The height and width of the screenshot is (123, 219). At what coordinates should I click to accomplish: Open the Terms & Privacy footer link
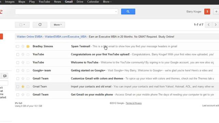[134, 103]
